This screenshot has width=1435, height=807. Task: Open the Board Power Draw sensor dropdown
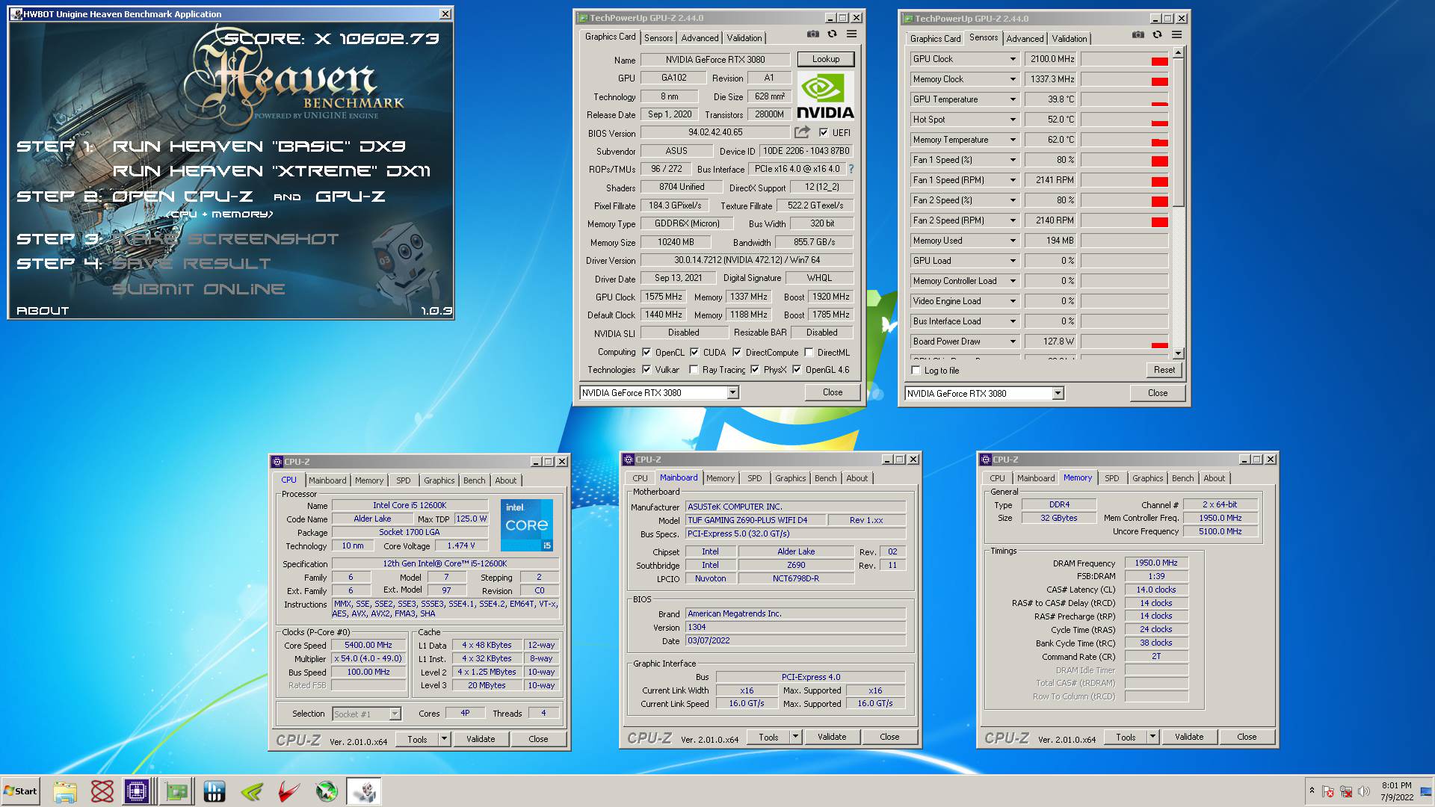pyautogui.click(x=1013, y=341)
